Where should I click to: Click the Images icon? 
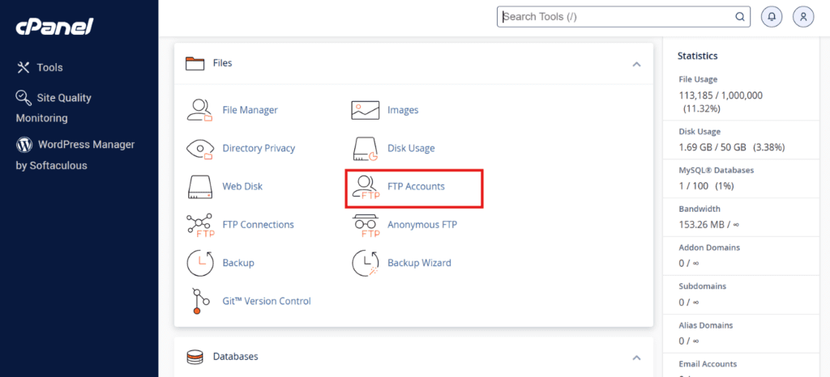pyautogui.click(x=366, y=110)
